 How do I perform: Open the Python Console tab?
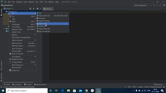click(40, 84)
